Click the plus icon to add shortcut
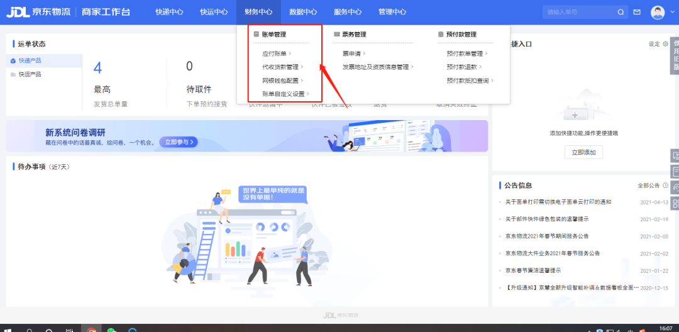This screenshot has width=679, height=332. (574, 116)
